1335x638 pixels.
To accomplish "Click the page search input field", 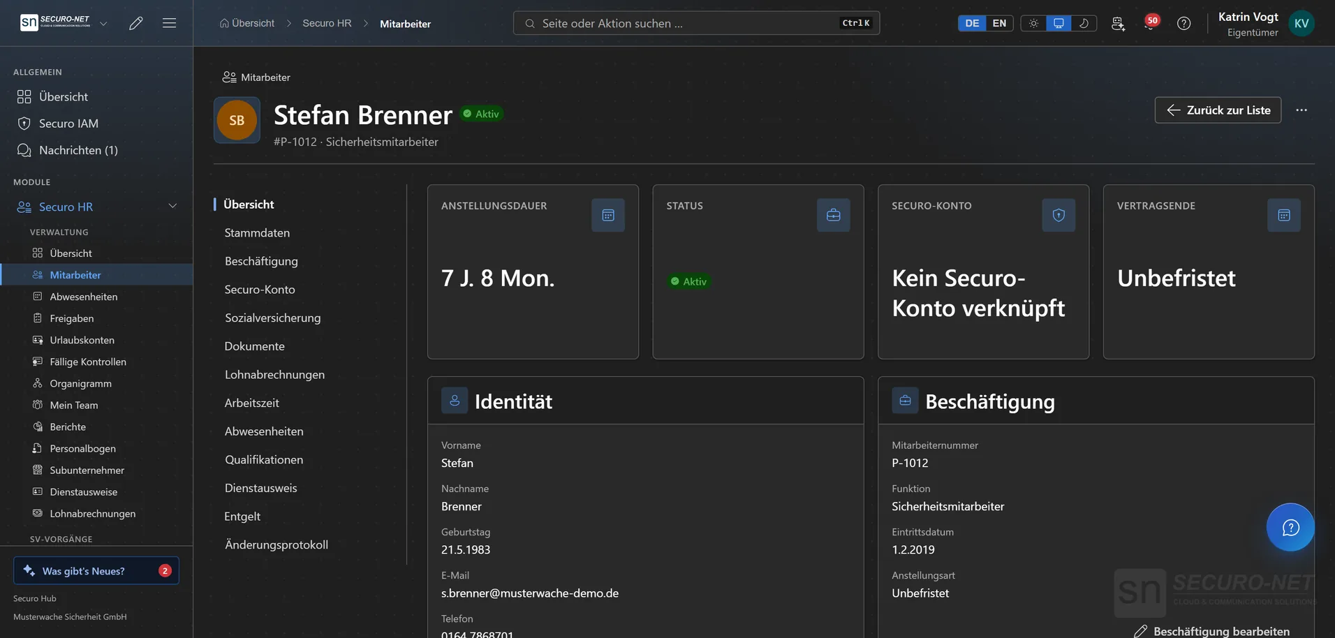I will pyautogui.click(x=696, y=23).
